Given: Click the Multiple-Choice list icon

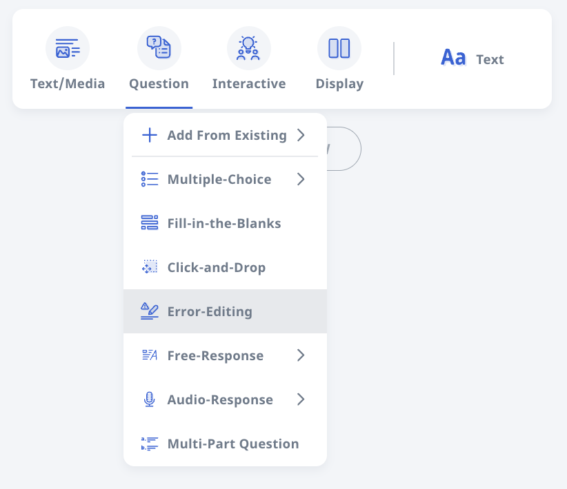Looking at the screenshot, I should [150, 179].
